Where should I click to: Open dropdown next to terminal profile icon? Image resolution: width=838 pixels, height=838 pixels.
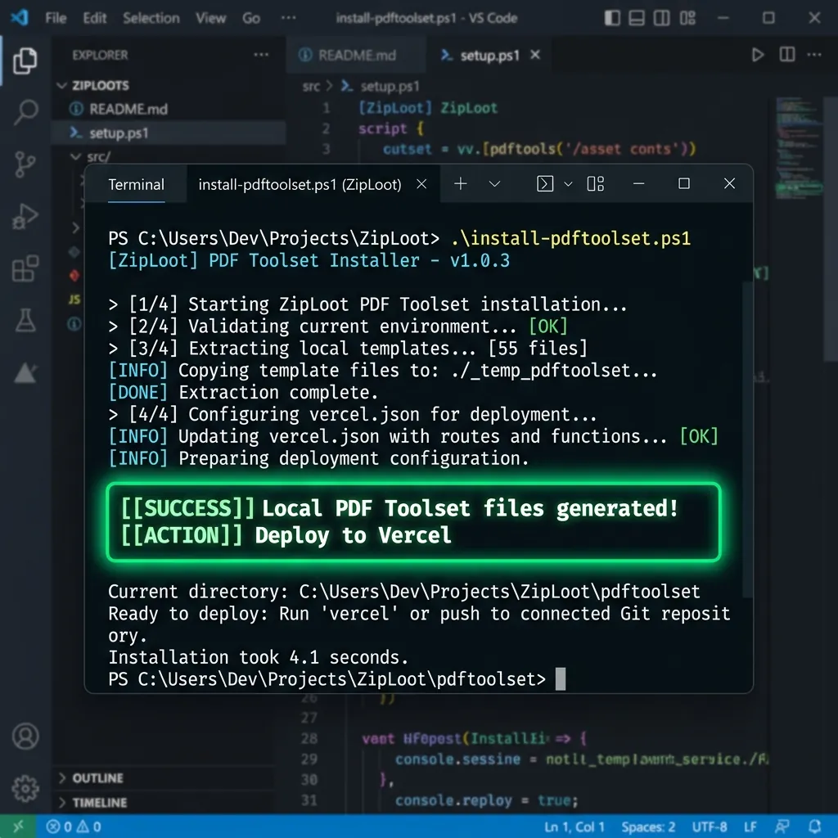[x=568, y=184]
